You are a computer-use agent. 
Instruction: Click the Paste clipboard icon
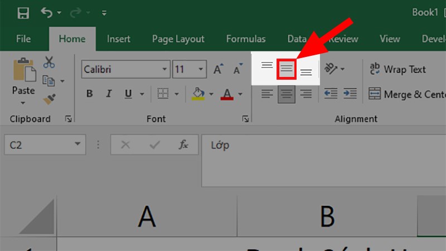(x=24, y=70)
